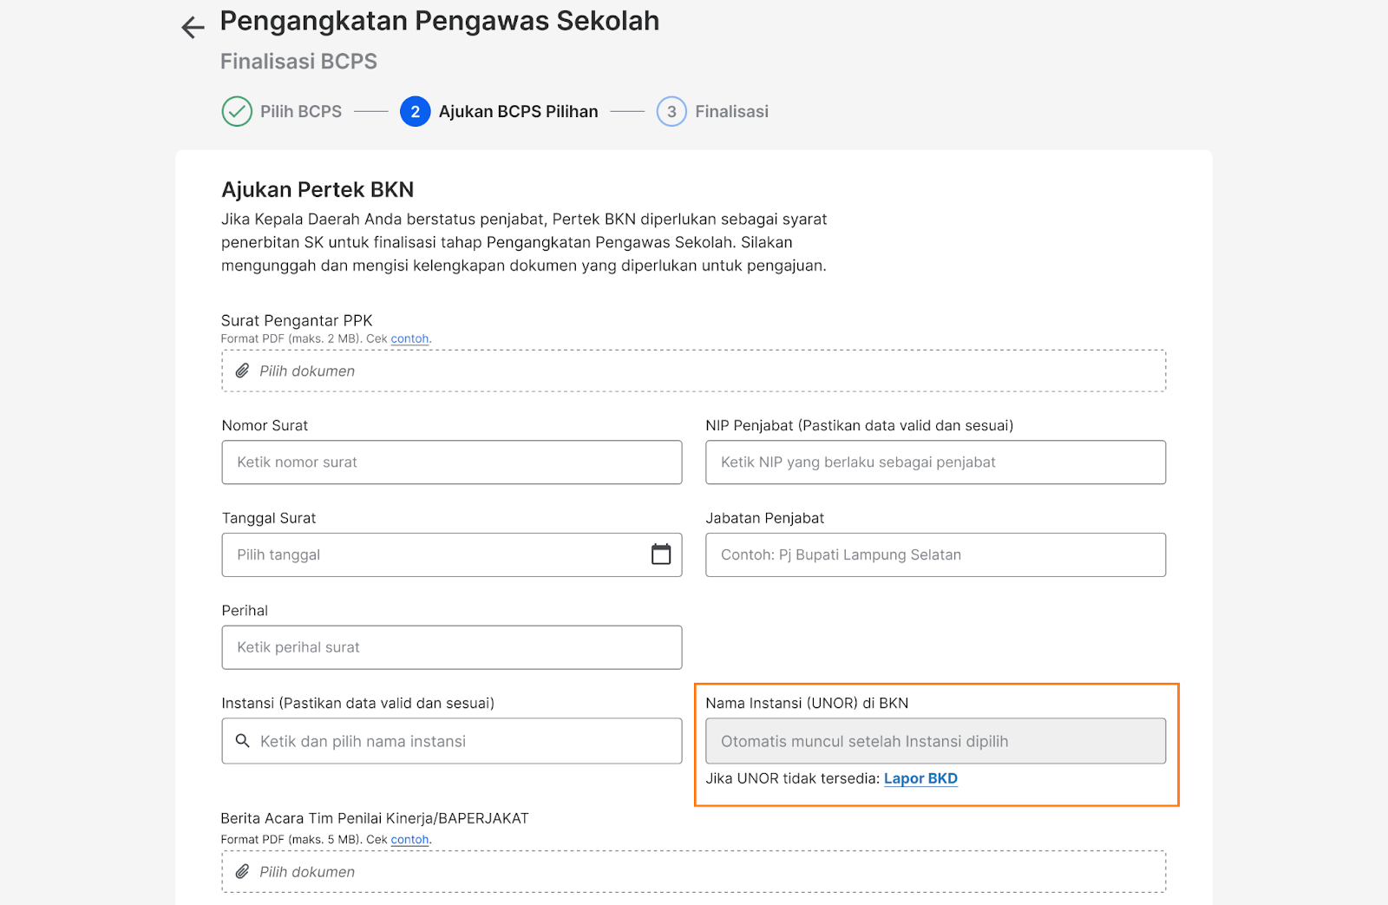Open calendar icon in Tanggal Surat
The height and width of the screenshot is (905, 1388).
pos(661,554)
